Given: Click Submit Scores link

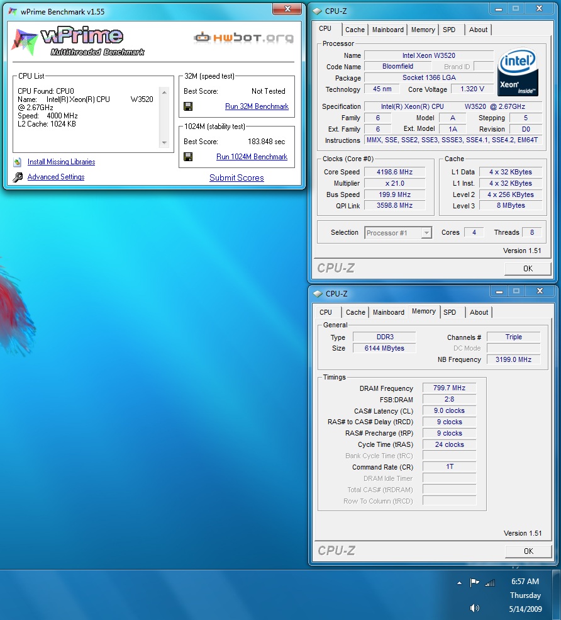Looking at the screenshot, I should tap(236, 178).
